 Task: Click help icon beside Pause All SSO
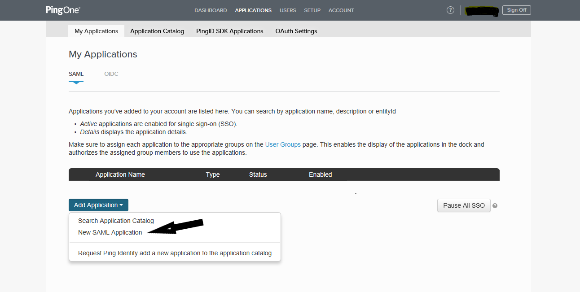[x=495, y=205]
